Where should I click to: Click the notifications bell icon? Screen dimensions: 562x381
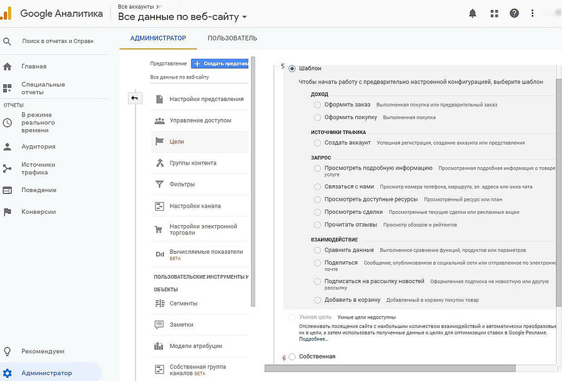(x=473, y=13)
